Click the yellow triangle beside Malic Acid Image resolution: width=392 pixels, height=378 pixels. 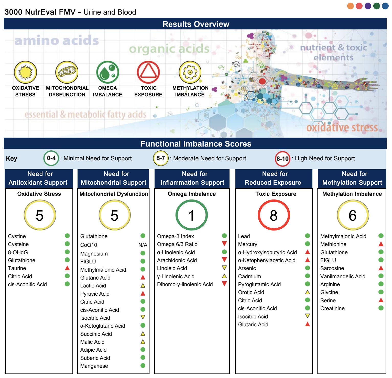tap(143, 341)
